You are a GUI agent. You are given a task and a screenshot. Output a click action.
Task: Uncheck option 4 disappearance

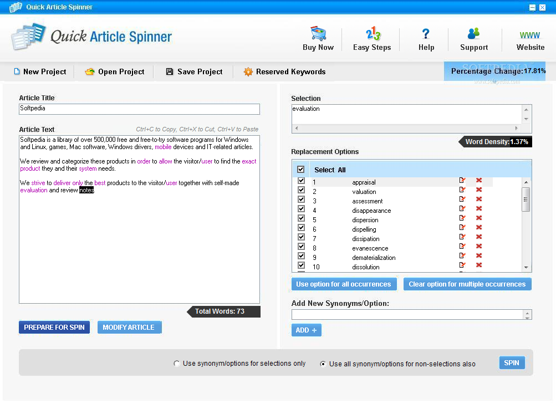(x=301, y=208)
